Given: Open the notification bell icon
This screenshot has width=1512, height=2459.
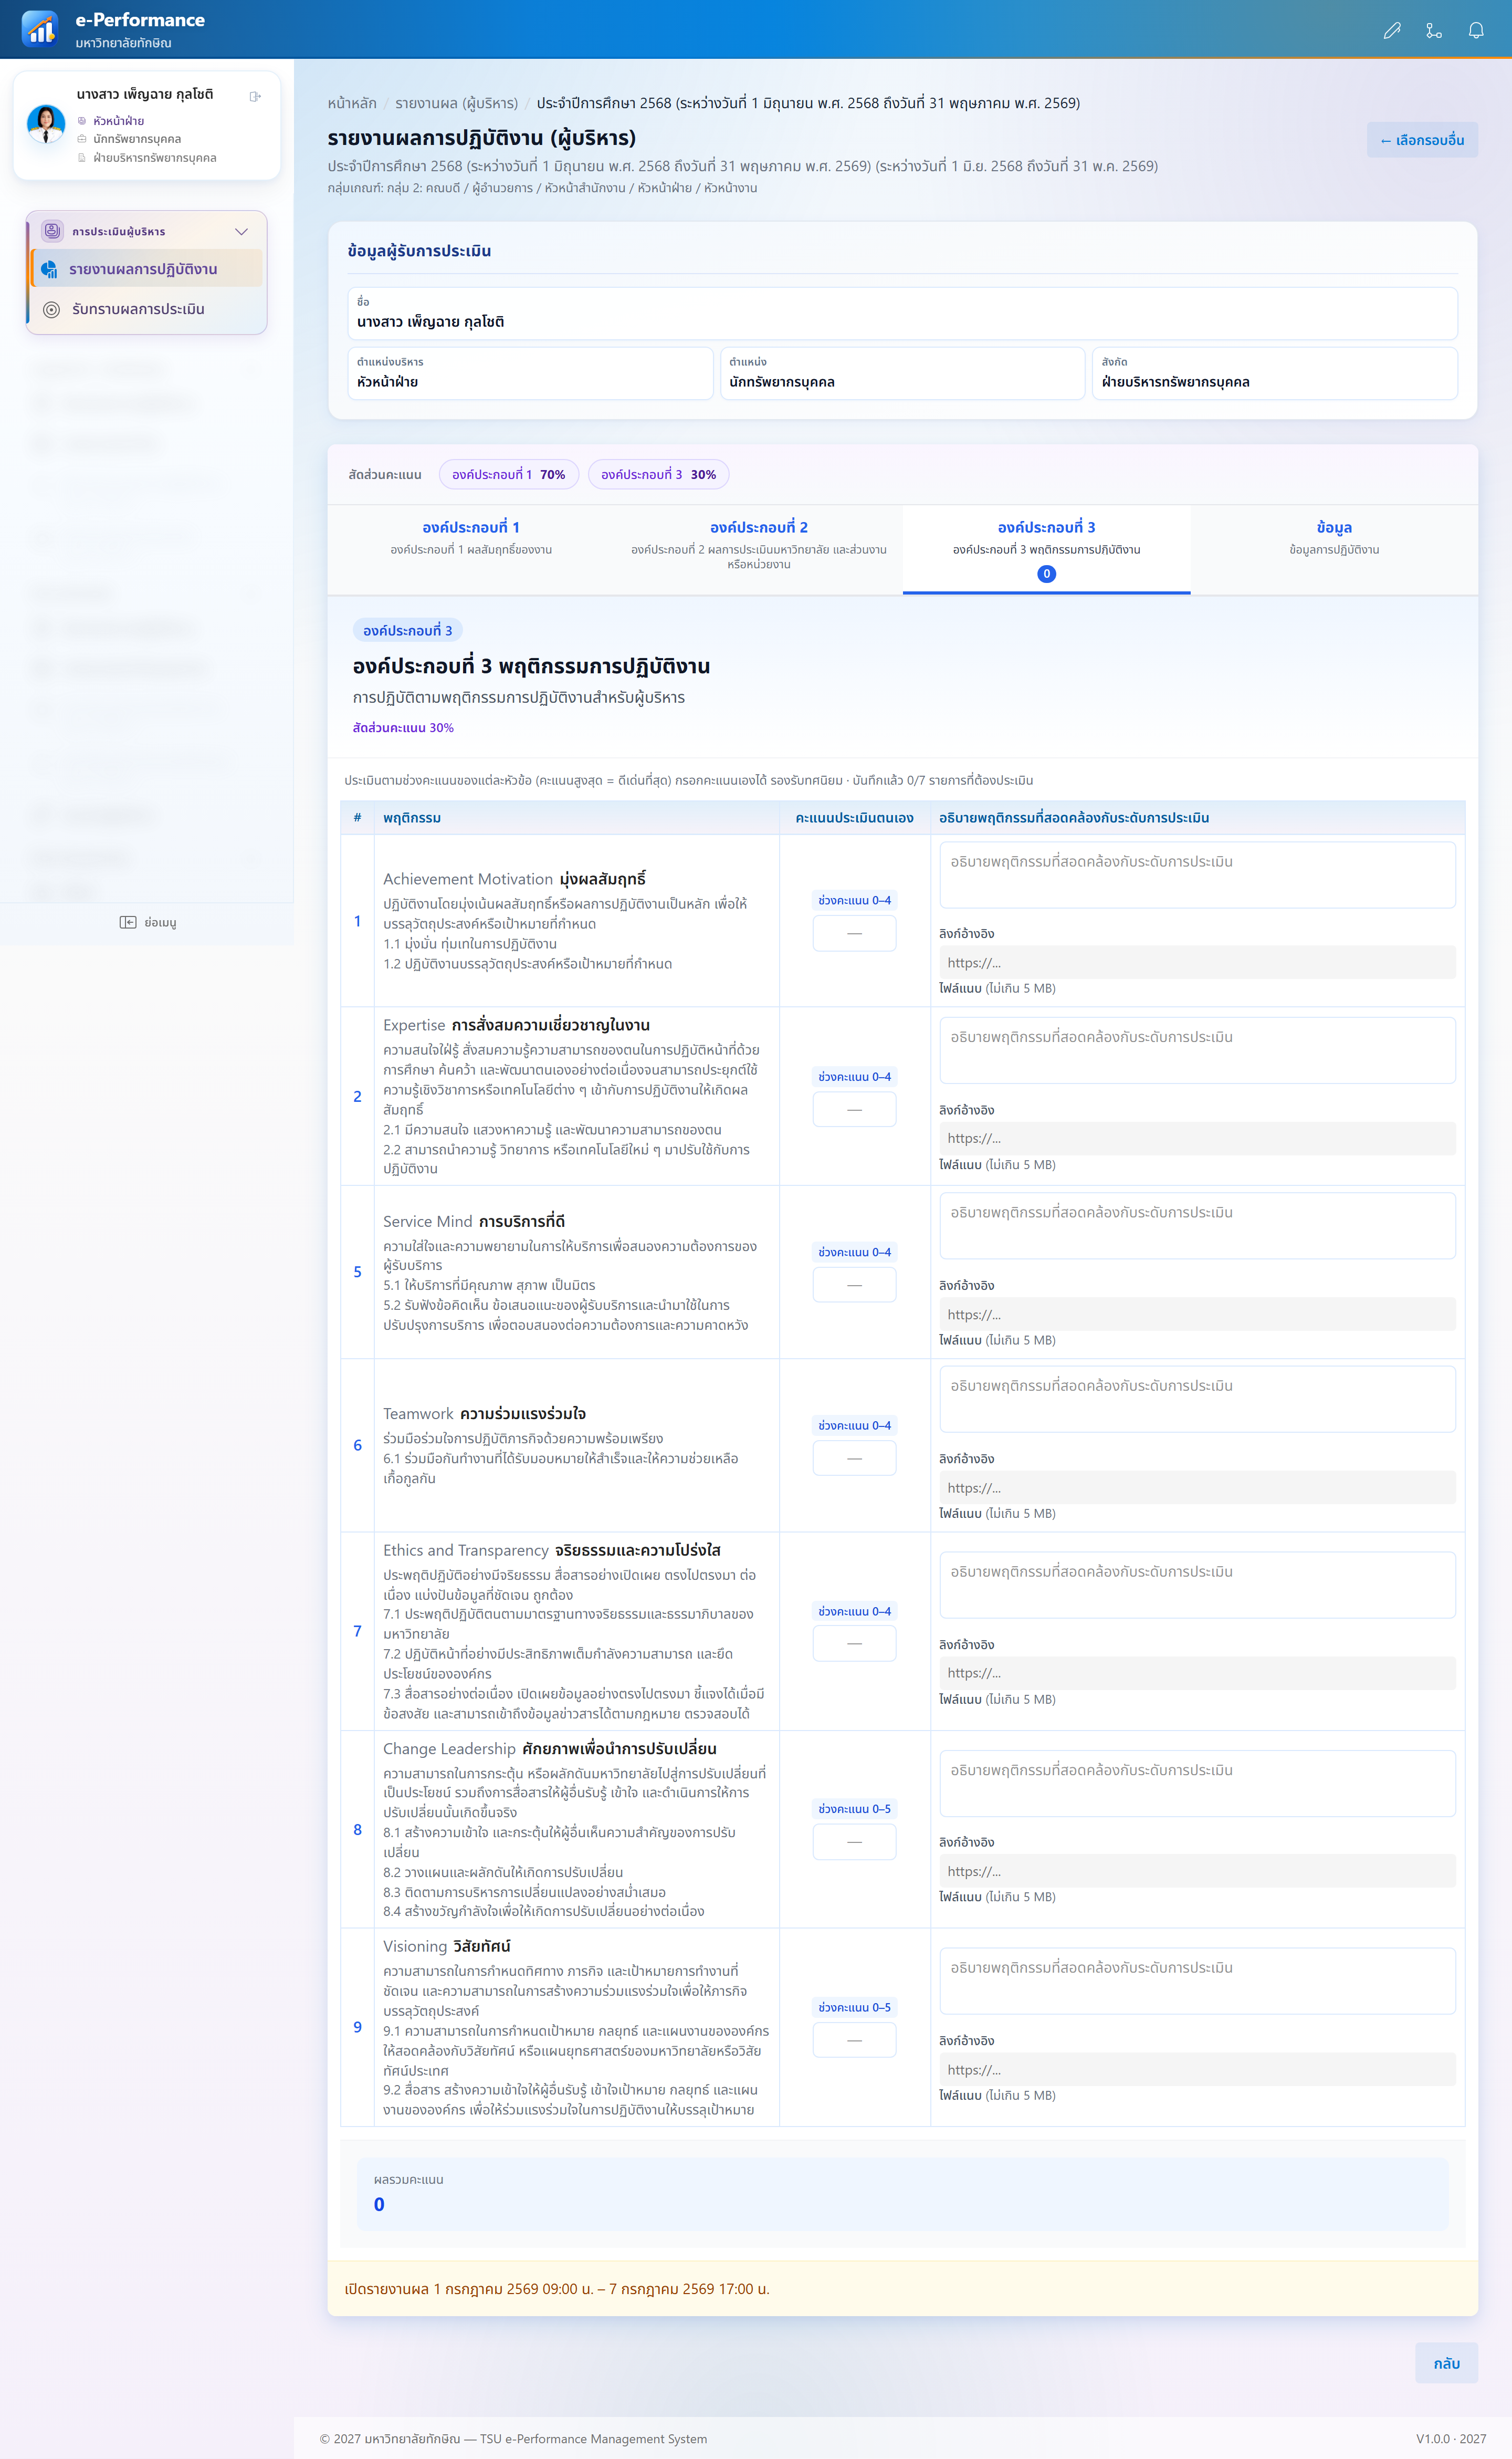Looking at the screenshot, I should [x=1475, y=30].
